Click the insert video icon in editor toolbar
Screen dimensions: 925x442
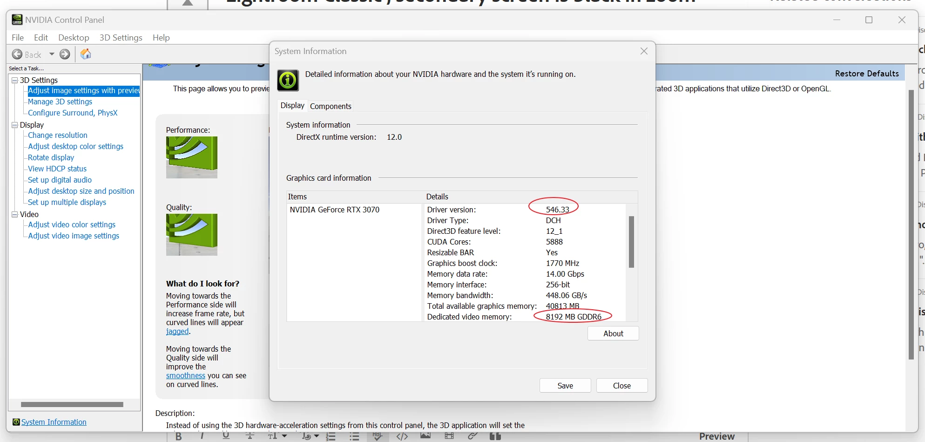tap(449, 436)
